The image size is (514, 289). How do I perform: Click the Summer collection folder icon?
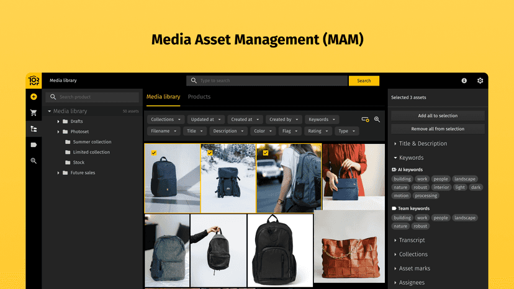click(x=68, y=142)
